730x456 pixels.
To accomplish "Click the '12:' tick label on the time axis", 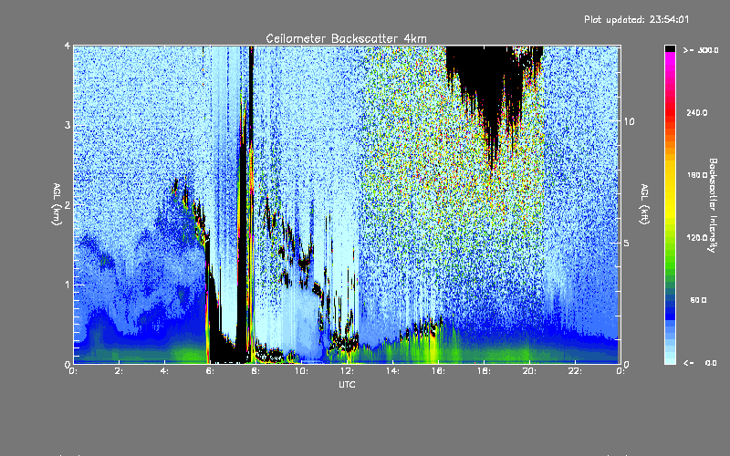I will [347, 371].
